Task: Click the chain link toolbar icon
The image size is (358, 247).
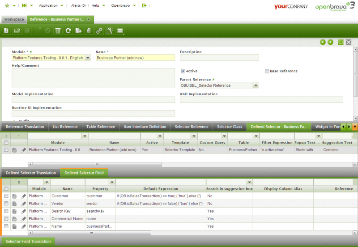Action: click(x=99, y=31)
